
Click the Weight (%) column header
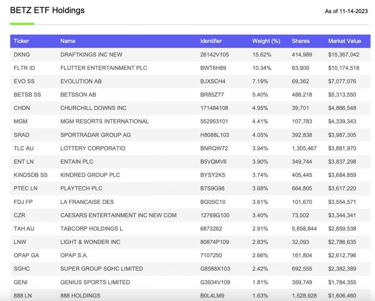[266, 41]
